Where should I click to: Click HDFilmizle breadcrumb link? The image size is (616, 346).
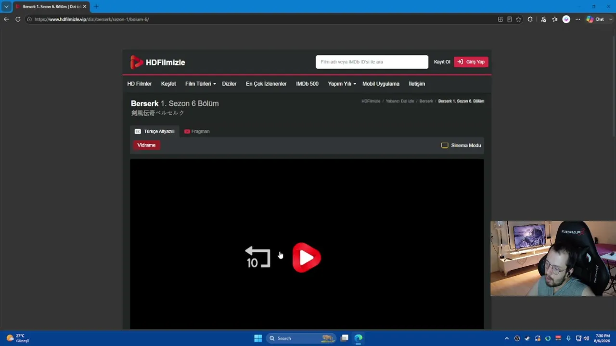click(x=371, y=101)
